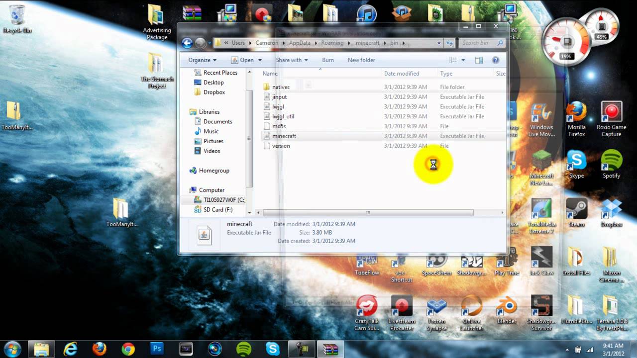Select the version file
This screenshot has width=637, height=358.
(x=281, y=146)
